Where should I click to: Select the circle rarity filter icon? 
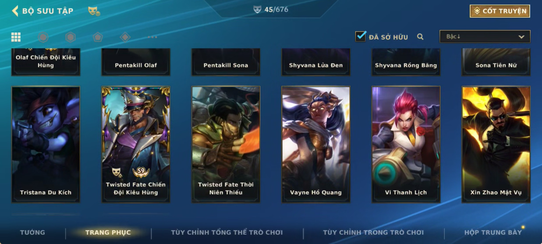(x=43, y=37)
